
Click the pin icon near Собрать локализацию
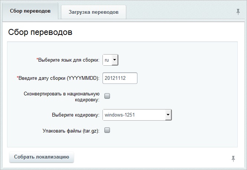[233, 158]
